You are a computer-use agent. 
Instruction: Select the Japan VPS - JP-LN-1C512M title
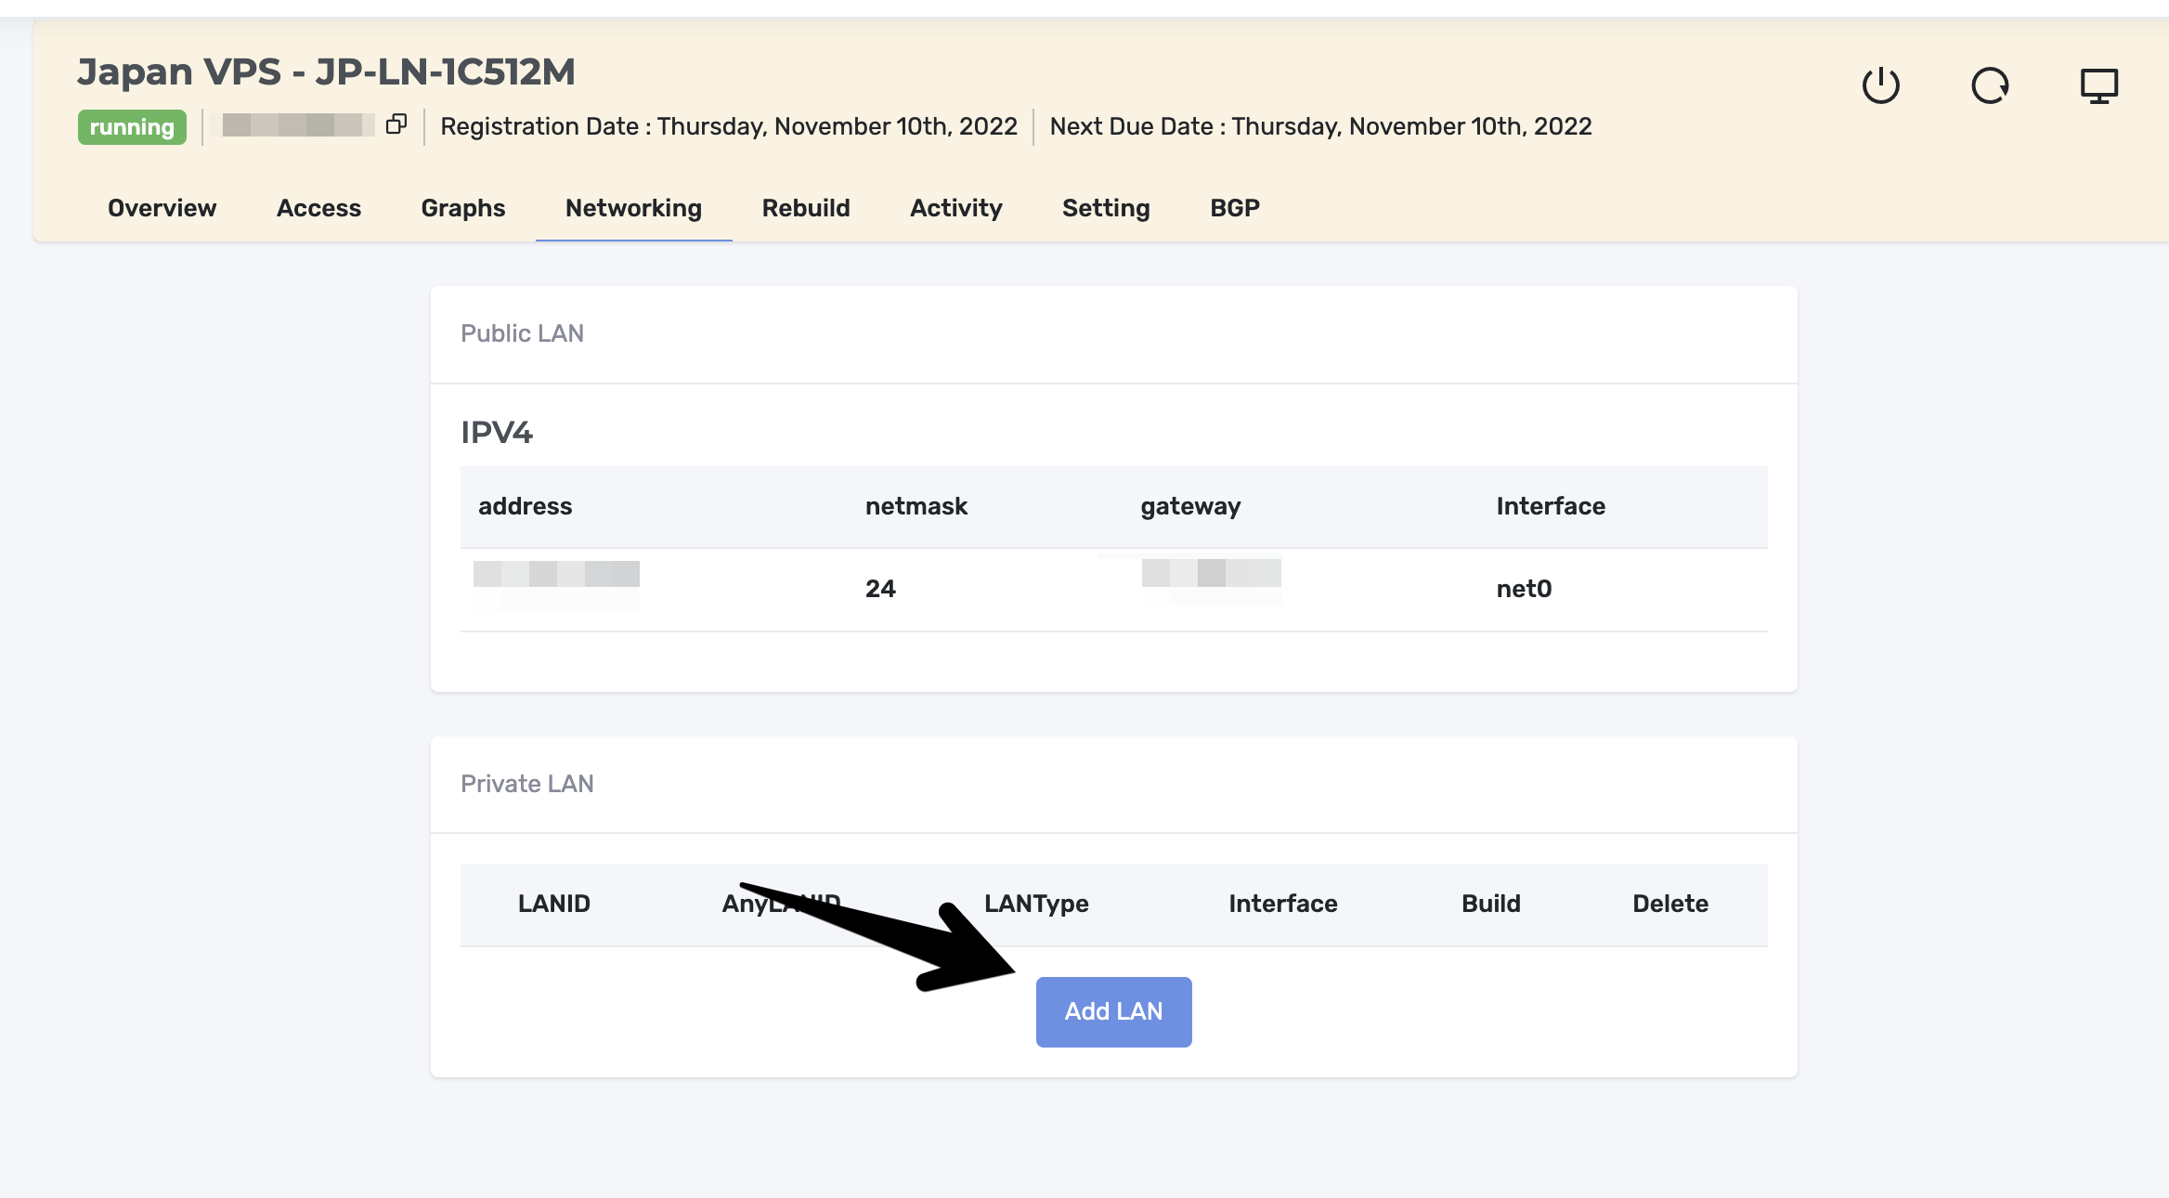[326, 72]
